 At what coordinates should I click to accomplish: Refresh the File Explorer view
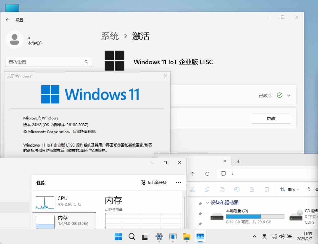pyautogui.click(x=207, y=174)
